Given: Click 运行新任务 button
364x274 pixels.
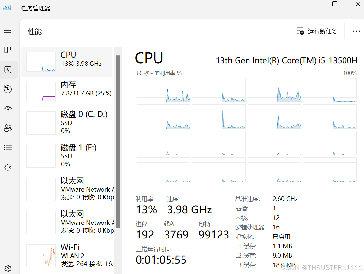Looking at the screenshot, I should (317, 31).
